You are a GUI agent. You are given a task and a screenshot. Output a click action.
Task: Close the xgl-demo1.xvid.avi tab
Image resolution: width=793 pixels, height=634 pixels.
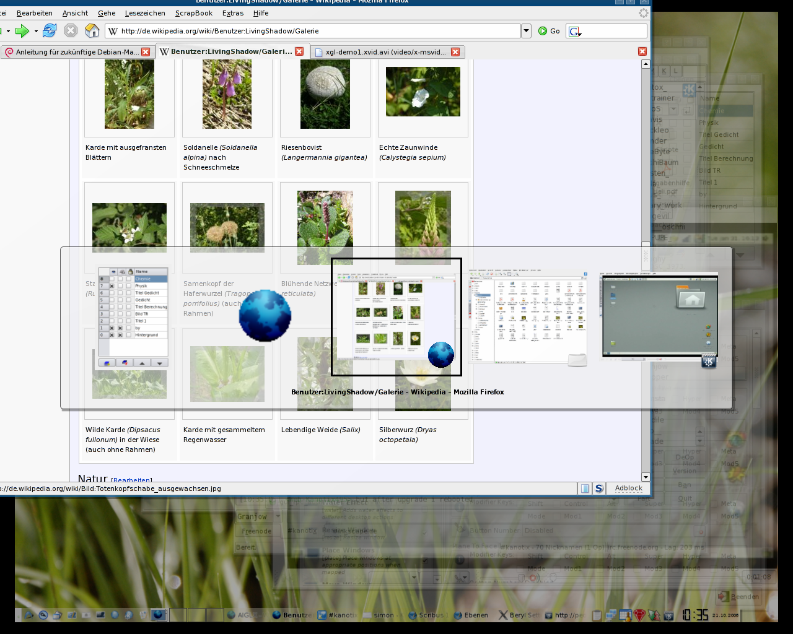pyautogui.click(x=455, y=52)
